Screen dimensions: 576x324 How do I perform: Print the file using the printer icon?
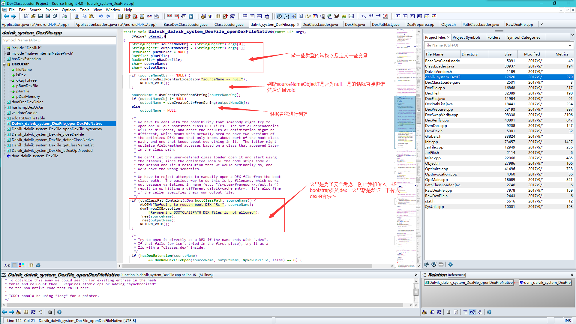pyautogui.click(x=64, y=16)
